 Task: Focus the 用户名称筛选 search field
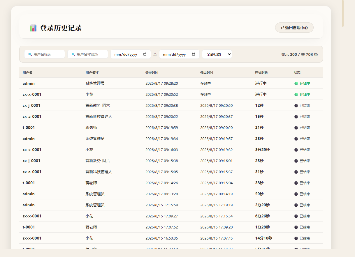88,54
